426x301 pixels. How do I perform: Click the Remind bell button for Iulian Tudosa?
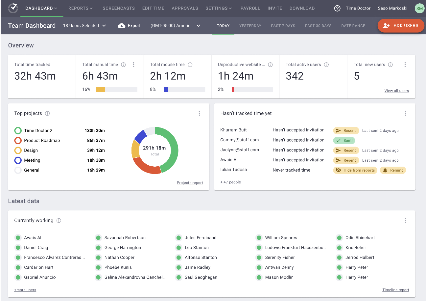pos(393,170)
